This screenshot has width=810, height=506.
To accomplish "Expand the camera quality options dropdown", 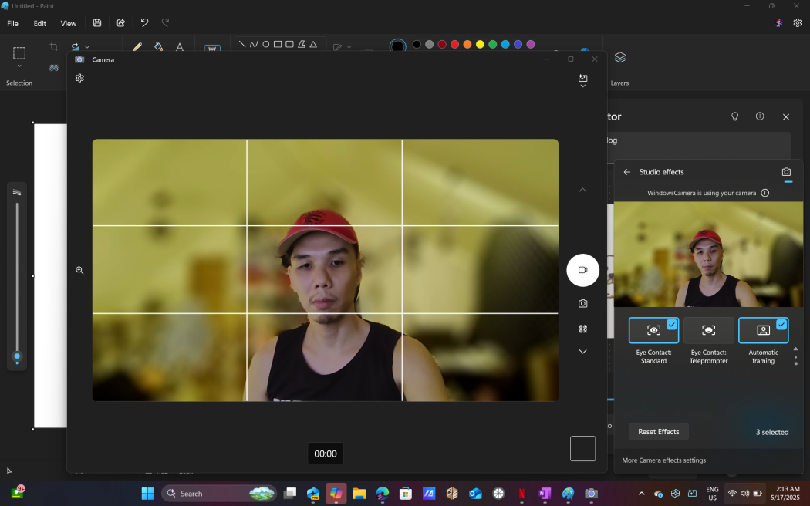I will click(x=582, y=81).
